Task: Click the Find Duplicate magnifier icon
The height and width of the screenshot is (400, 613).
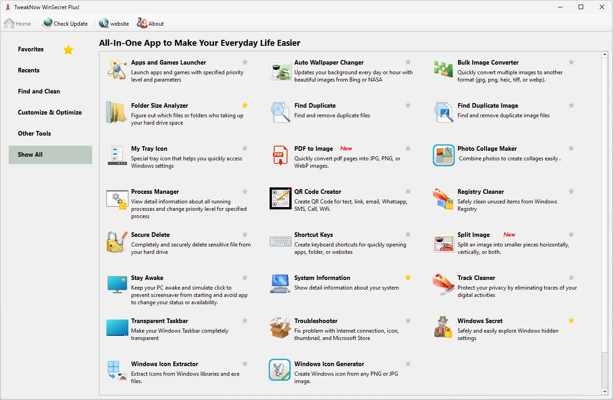Action: tap(280, 112)
